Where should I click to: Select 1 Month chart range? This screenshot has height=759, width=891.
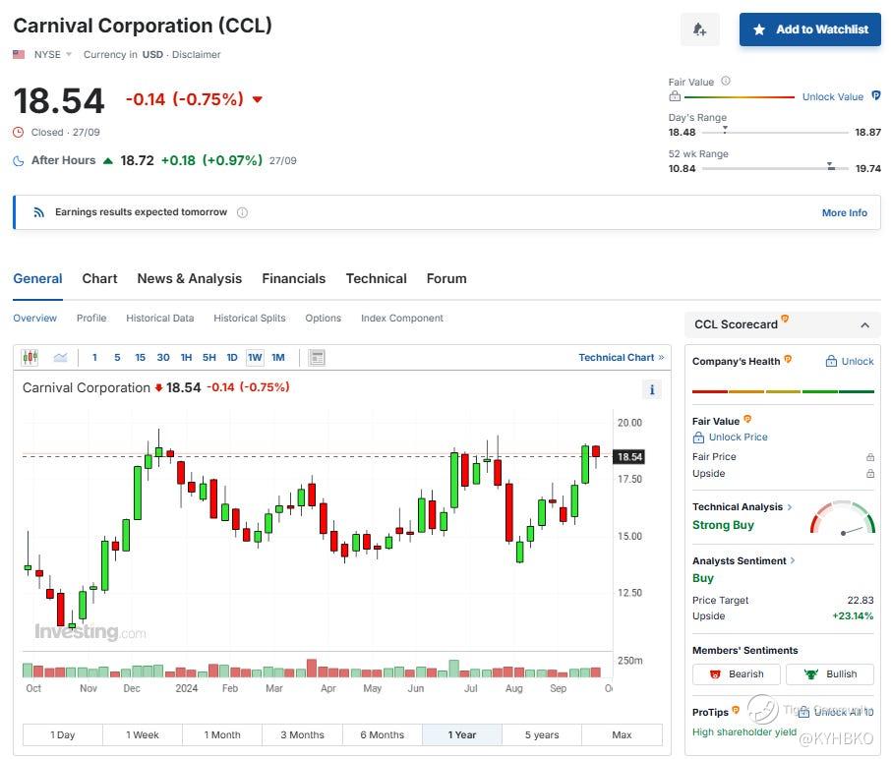click(222, 734)
